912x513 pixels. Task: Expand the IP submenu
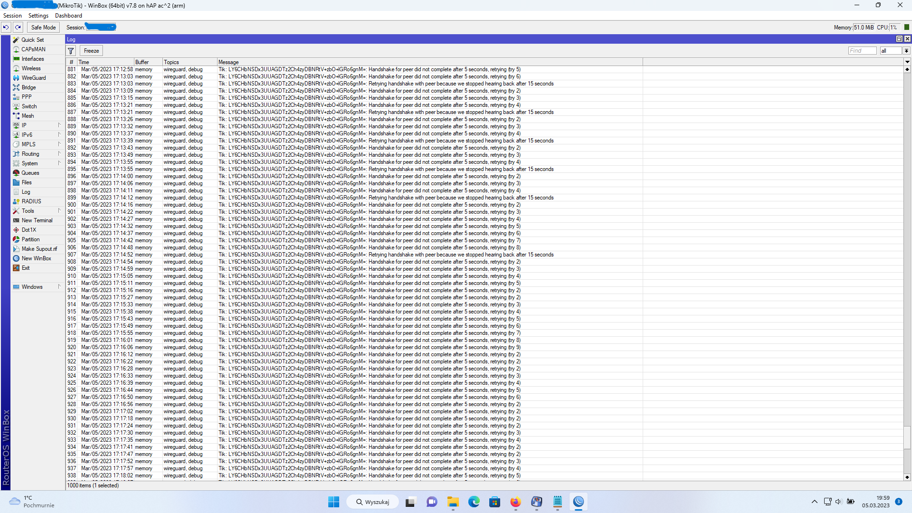click(59, 125)
